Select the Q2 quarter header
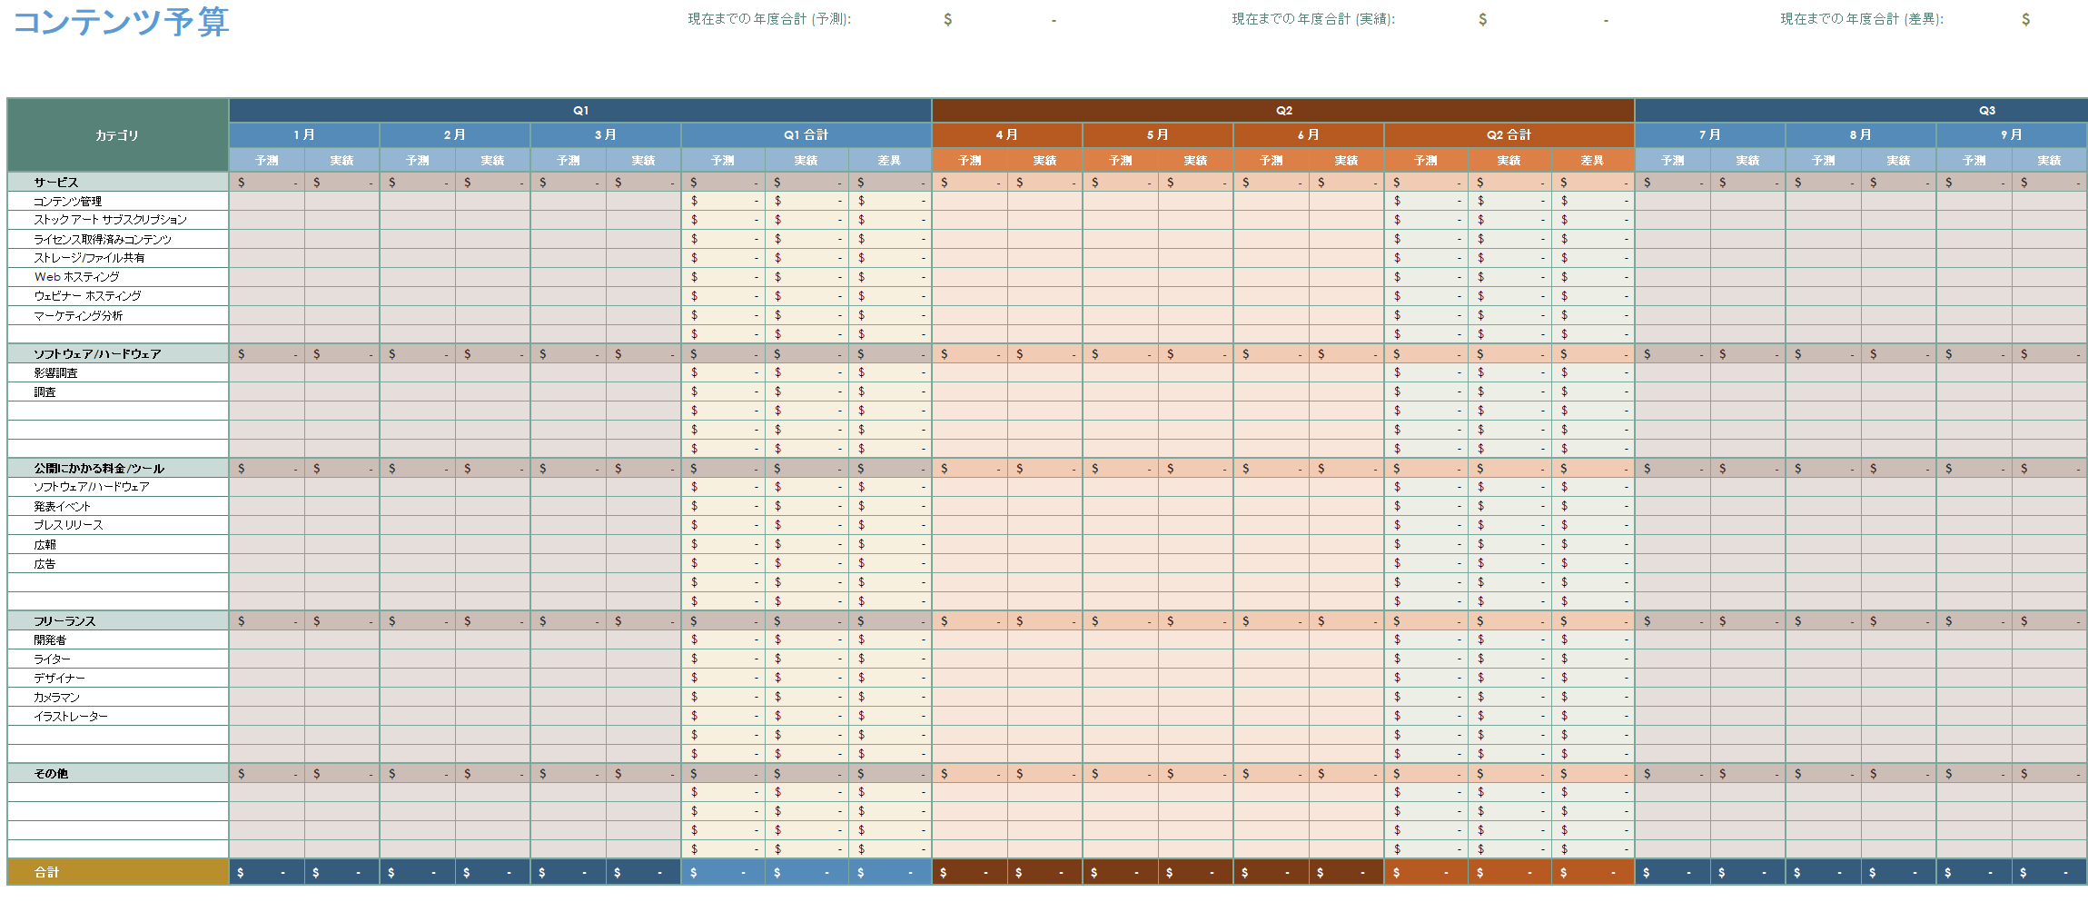The image size is (2088, 902). 1283,111
